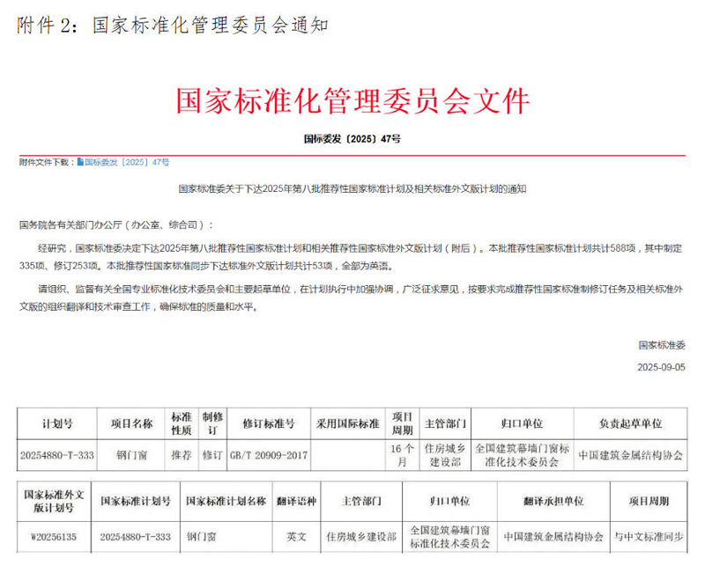Click the 附件2：国家标准化管理委员会通知 heading

point(173,25)
